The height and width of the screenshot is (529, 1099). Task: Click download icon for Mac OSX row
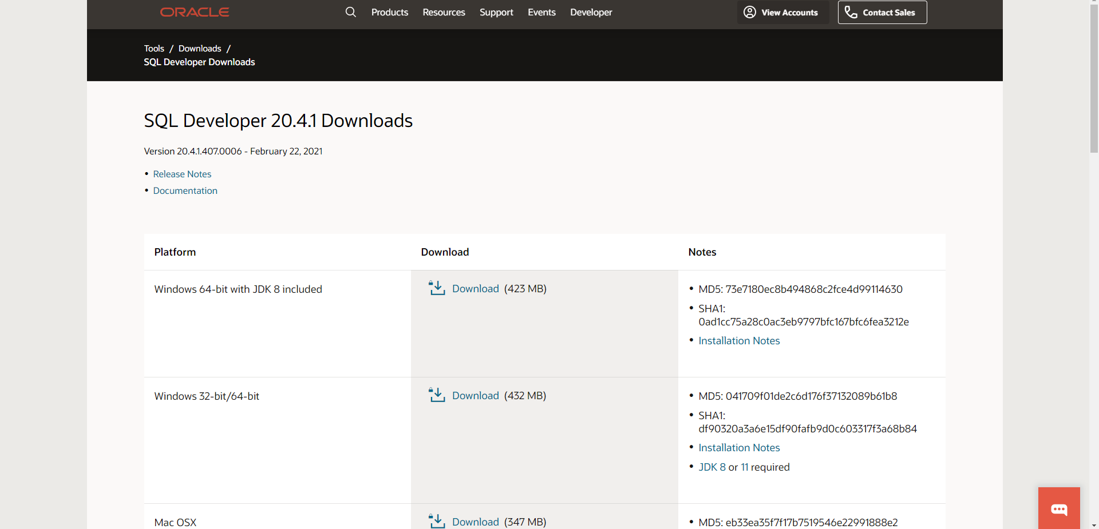(437, 521)
